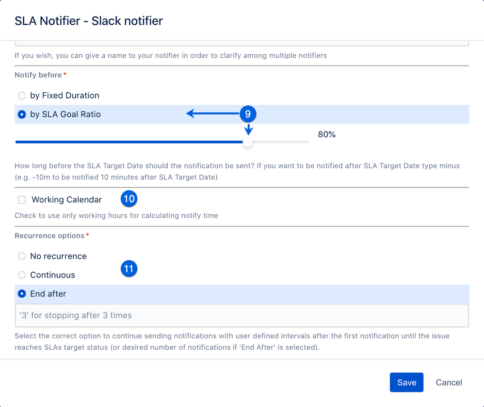Click the Save button
Image resolution: width=484 pixels, height=407 pixels.
(x=406, y=382)
